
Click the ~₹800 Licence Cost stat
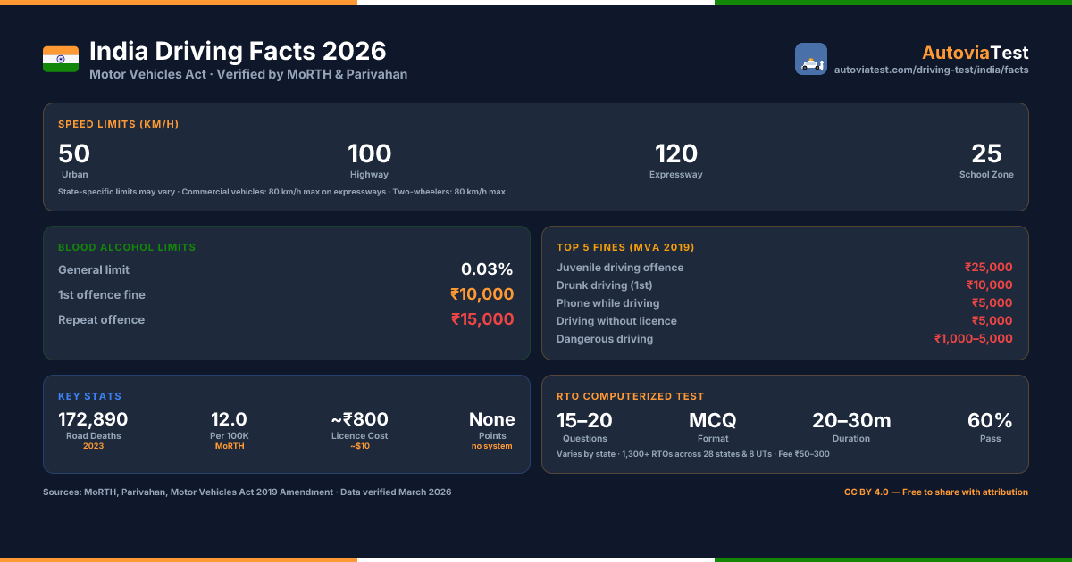[x=360, y=419]
